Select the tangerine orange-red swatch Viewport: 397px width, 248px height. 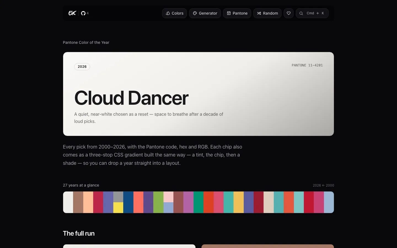(x=209, y=202)
